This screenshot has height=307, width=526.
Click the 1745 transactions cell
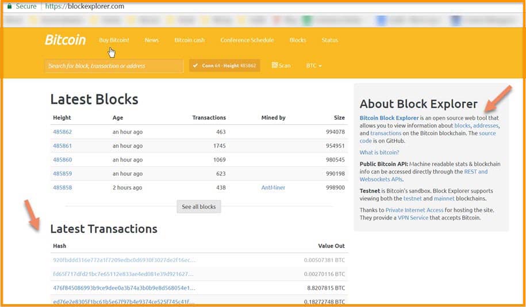(220, 146)
